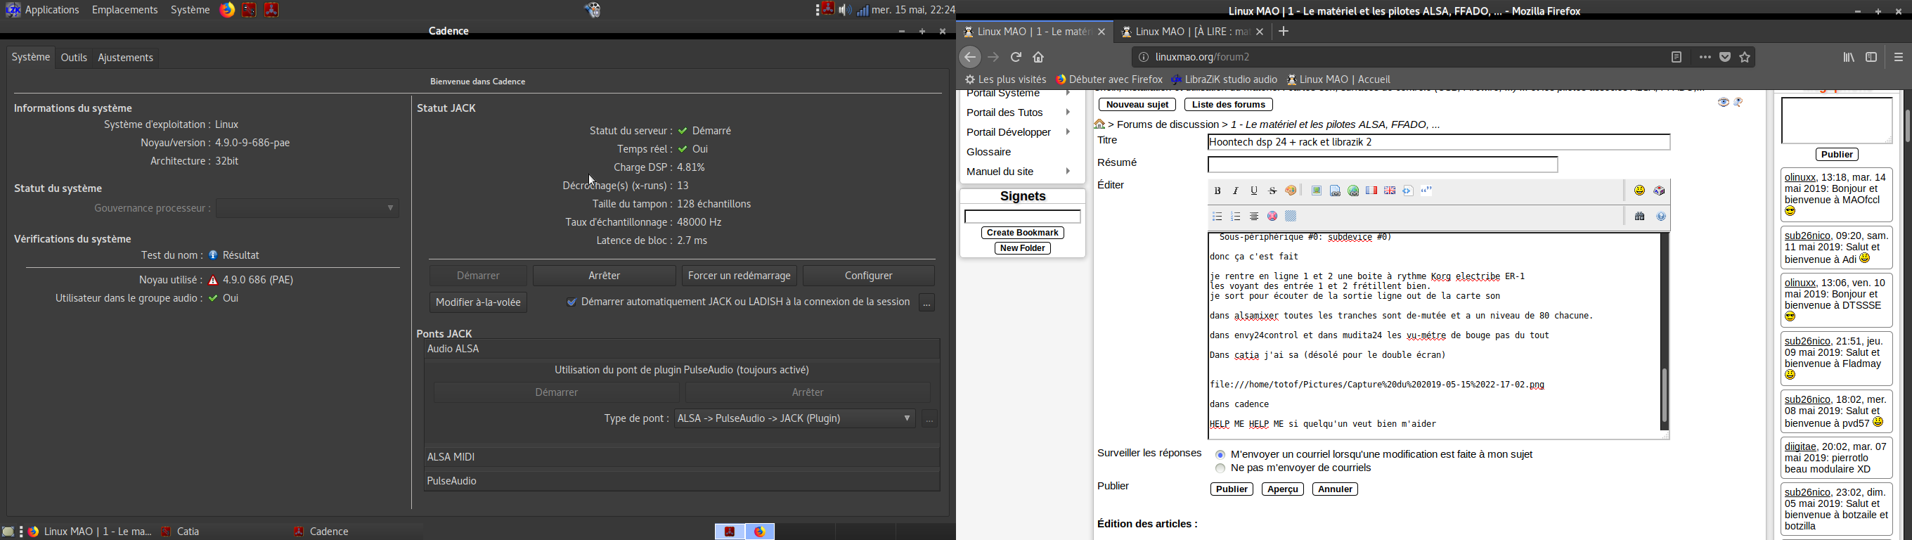Open the search binoculars tool in editor
This screenshot has height=540, width=1912.
1639,217
